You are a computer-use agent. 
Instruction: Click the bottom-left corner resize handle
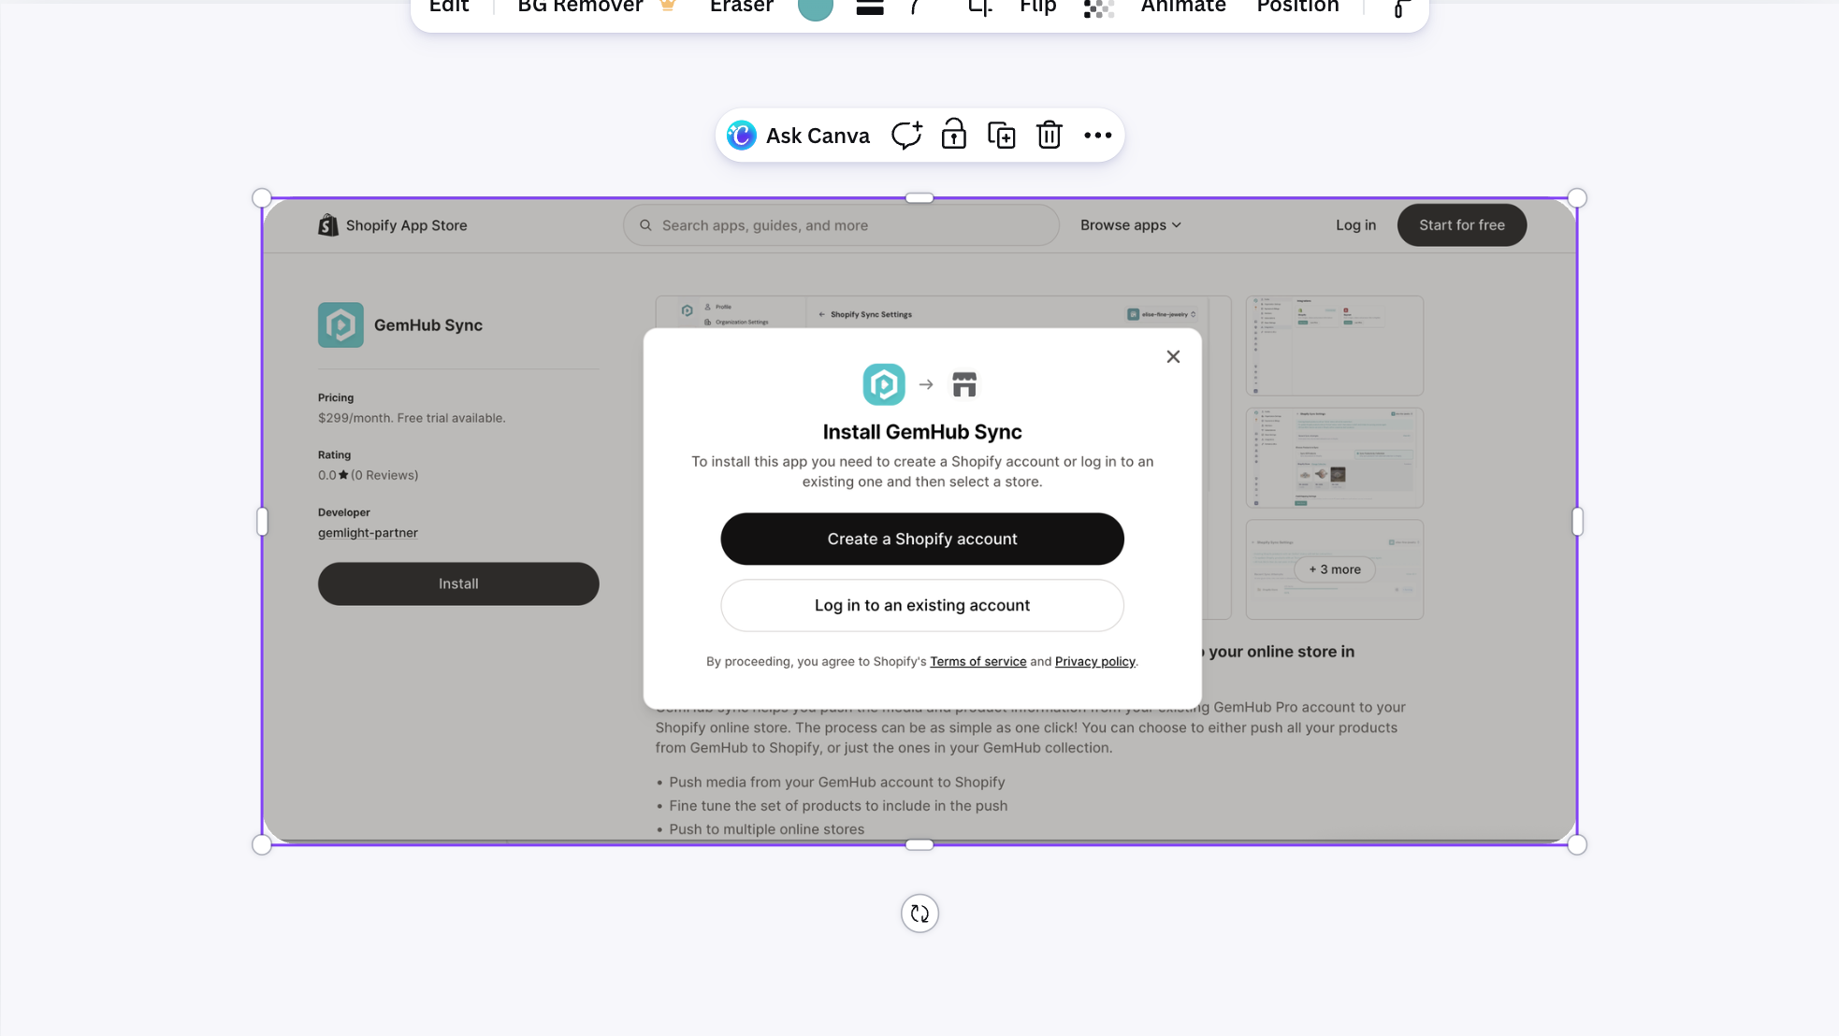click(x=262, y=845)
